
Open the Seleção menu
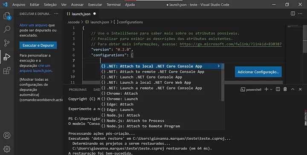(x=50, y=5)
